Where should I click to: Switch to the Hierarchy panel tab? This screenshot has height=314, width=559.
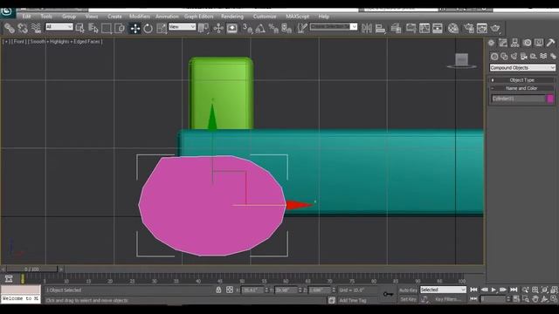tap(514, 43)
